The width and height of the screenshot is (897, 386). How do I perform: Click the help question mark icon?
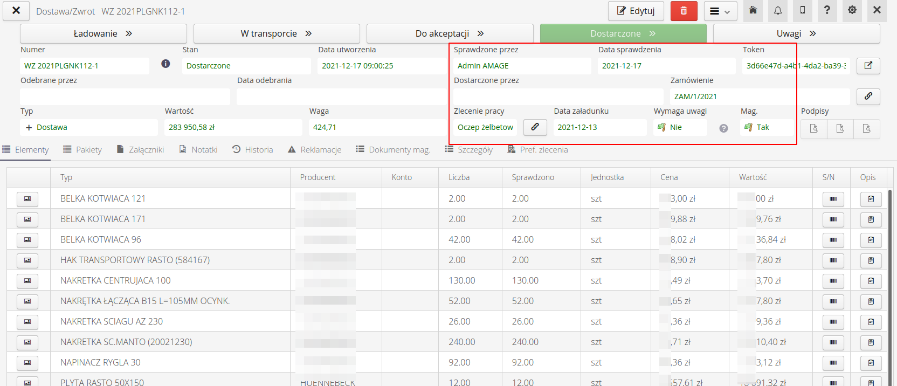(827, 11)
